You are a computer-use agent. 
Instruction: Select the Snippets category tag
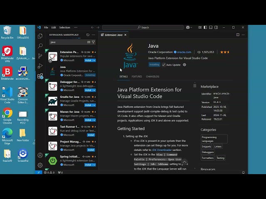tap(206, 146)
